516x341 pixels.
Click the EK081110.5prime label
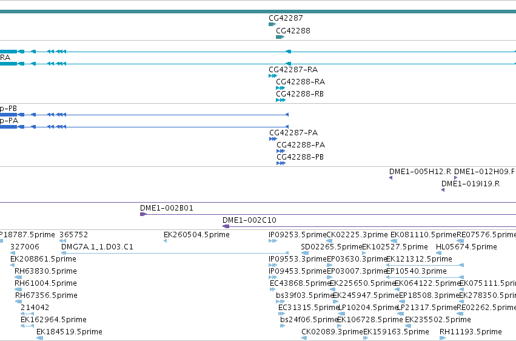(423, 235)
